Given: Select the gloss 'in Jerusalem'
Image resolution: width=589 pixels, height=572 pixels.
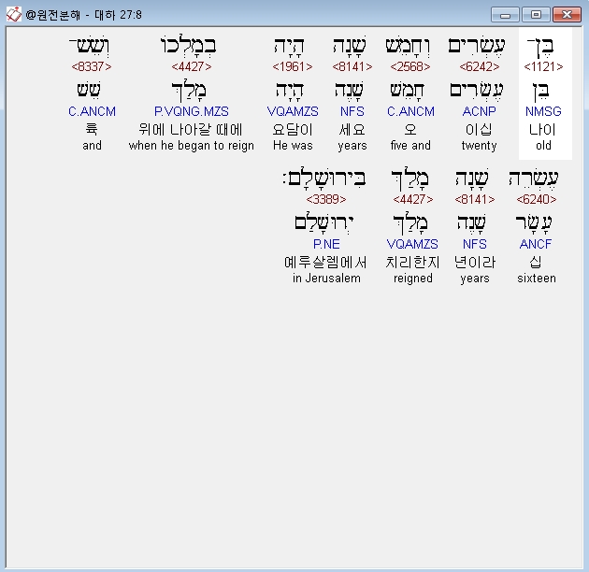Looking at the screenshot, I should [326, 279].
